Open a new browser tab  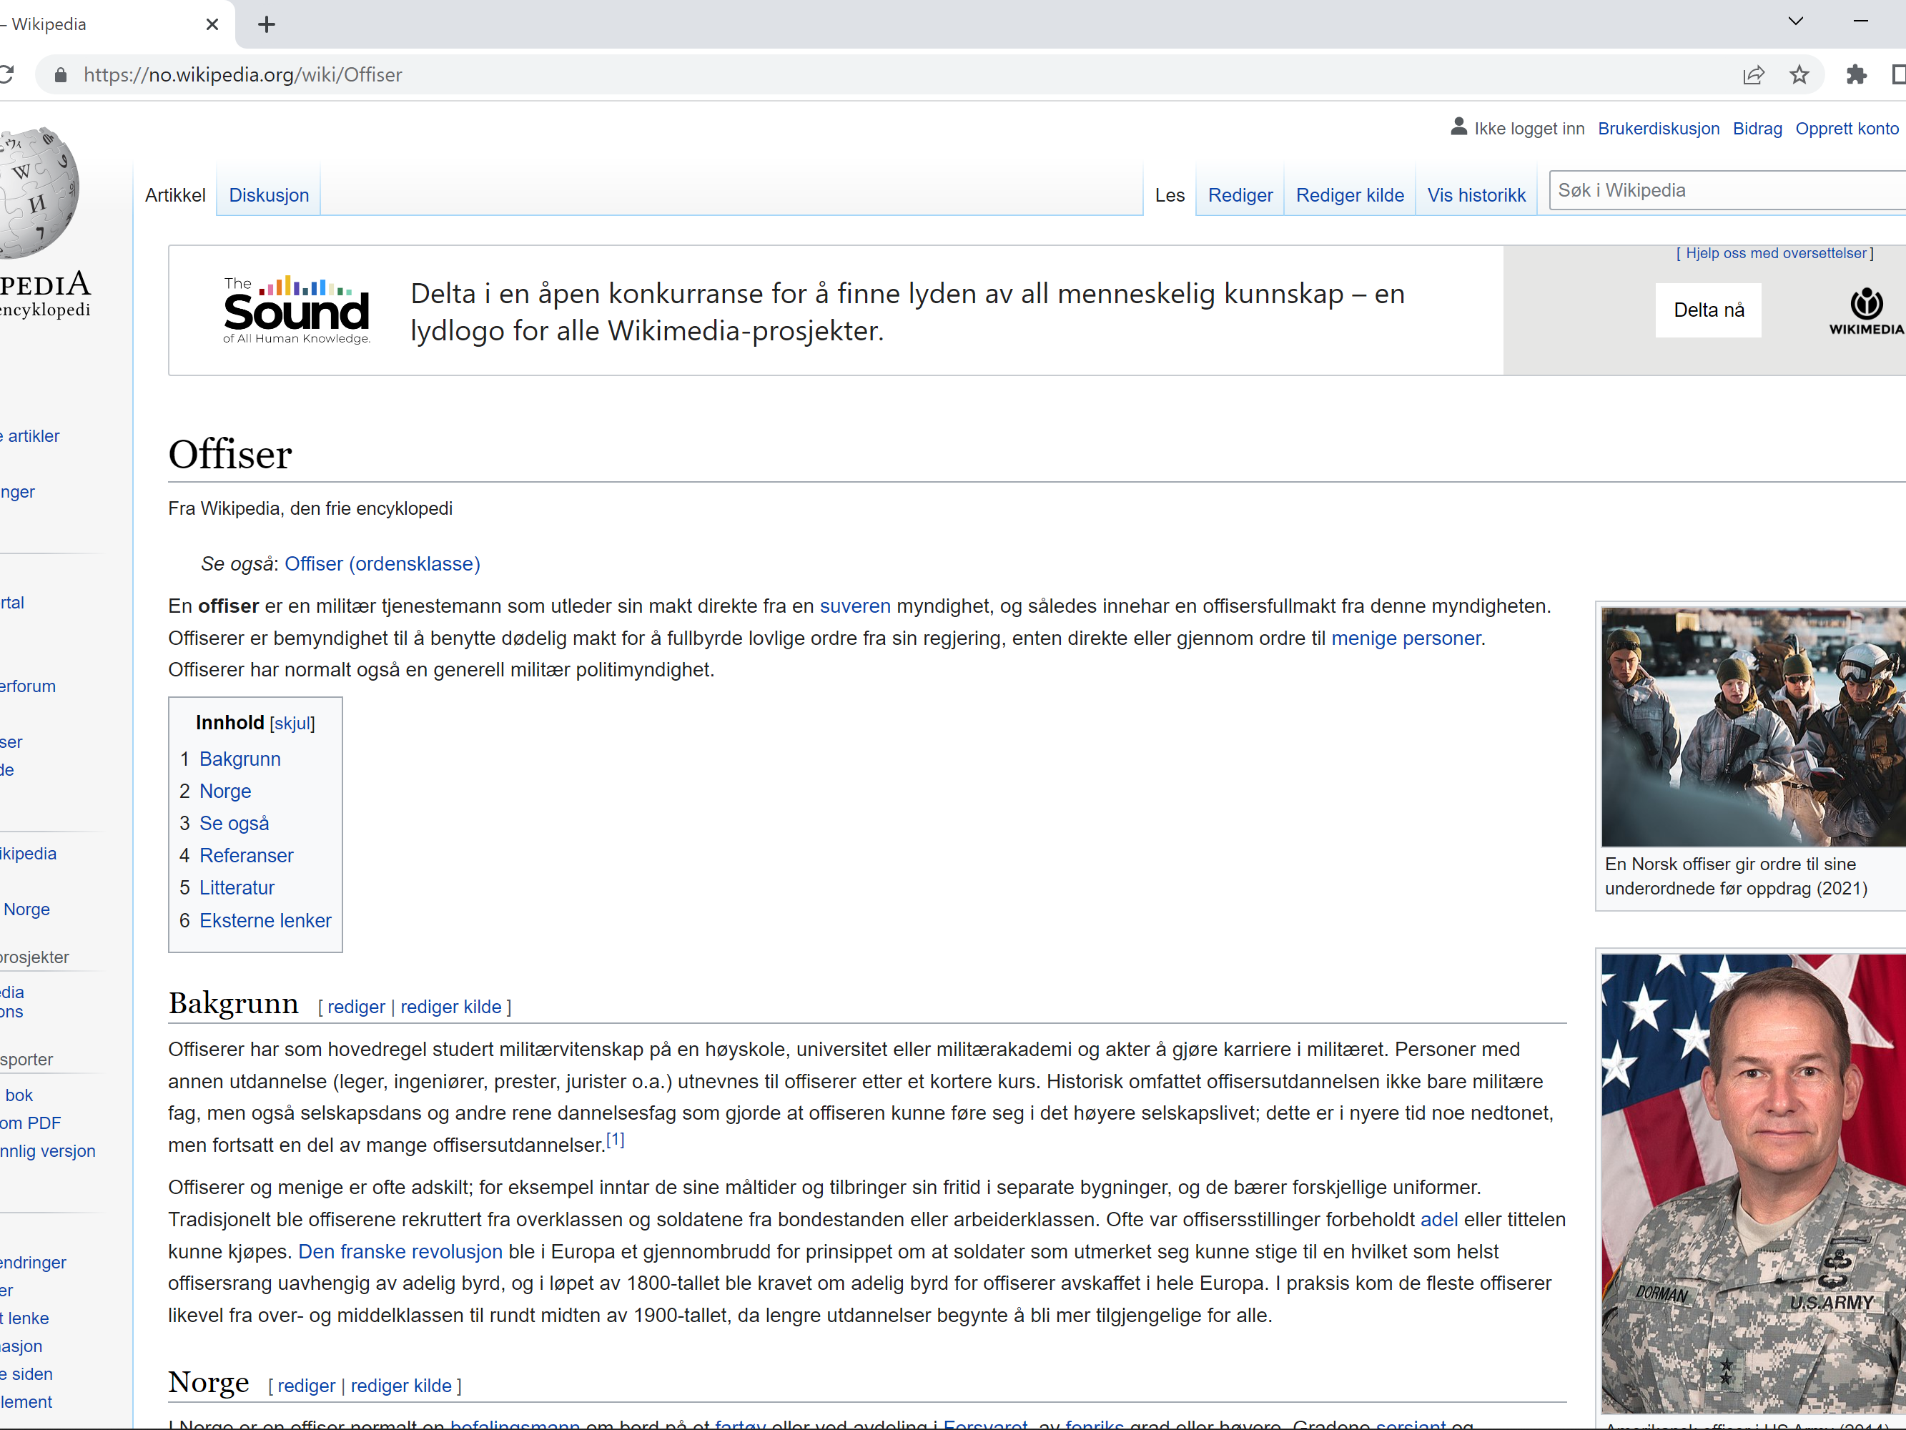[x=266, y=24]
